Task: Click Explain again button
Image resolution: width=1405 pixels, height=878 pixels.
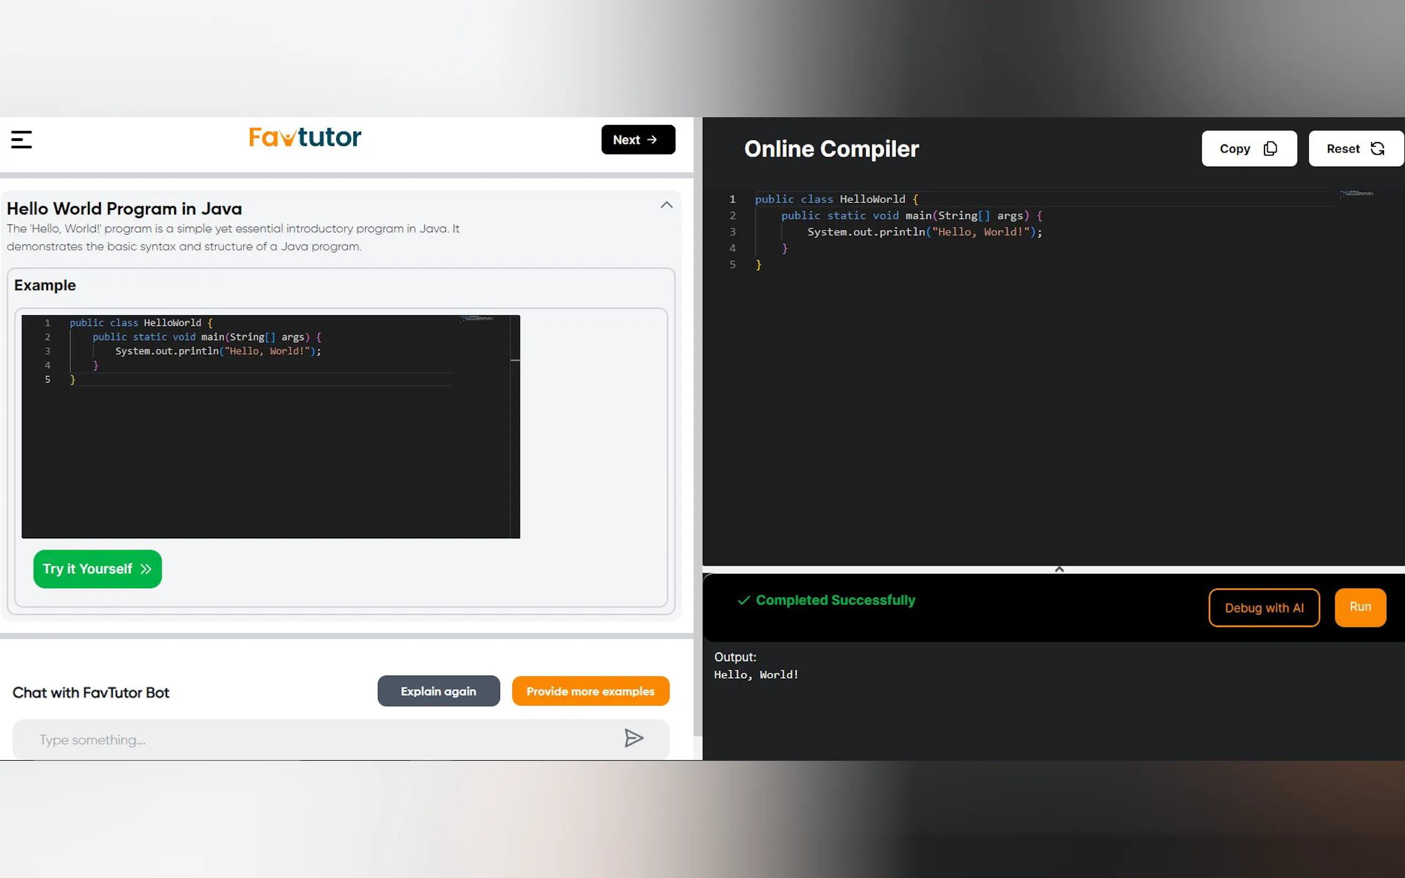Action: pos(438,691)
